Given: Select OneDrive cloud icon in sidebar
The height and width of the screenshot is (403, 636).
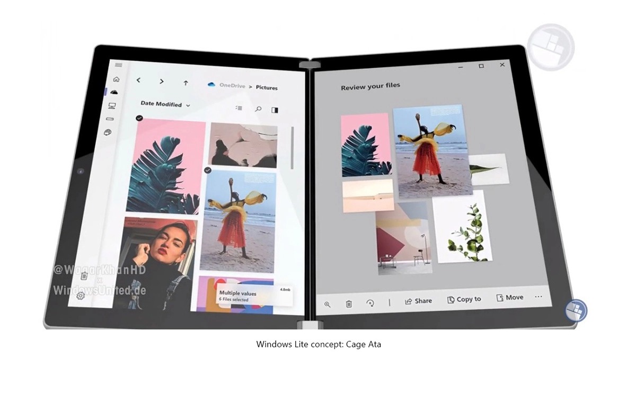Looking at the screenshot, I should (114, 92).
